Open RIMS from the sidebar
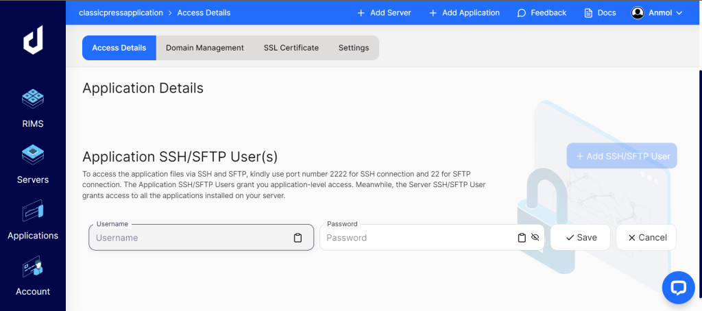 [33, 108]
